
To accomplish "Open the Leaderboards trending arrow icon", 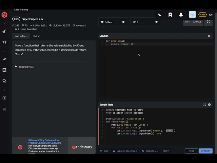I will pos(4,59).
